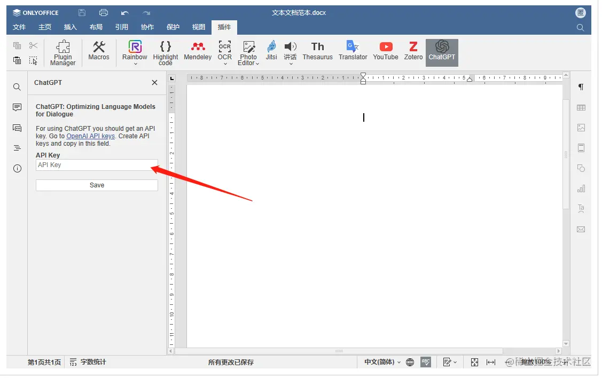Open the Photo Editor plugin
602x378 pixels.
248,53
